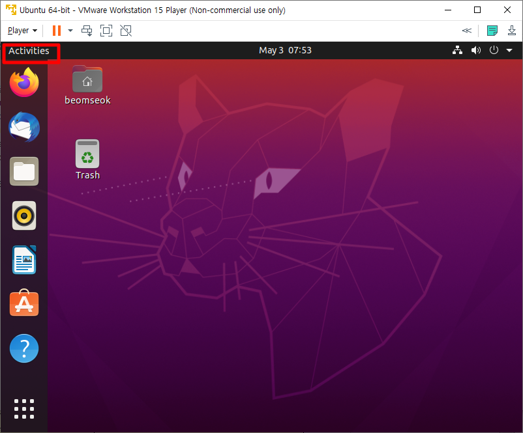Select the beomseok home folder on desktop
Image resolution: width=523 pixels, height=433 pixels.
(87, 85)
